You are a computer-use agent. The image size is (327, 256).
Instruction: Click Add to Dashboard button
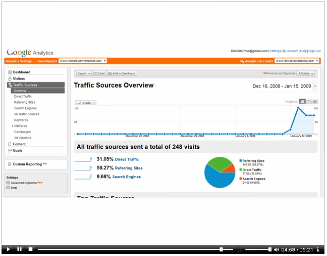(x=122, y=73)
